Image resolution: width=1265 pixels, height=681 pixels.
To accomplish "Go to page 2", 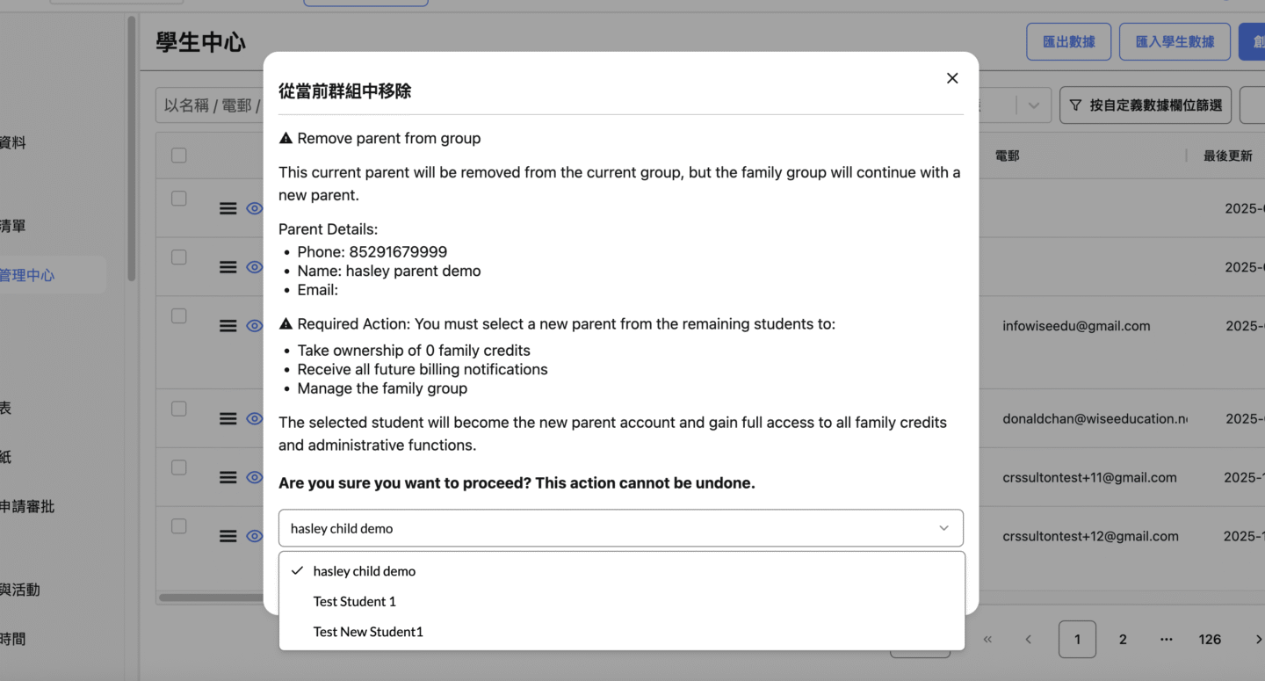I will (1123, 640).
